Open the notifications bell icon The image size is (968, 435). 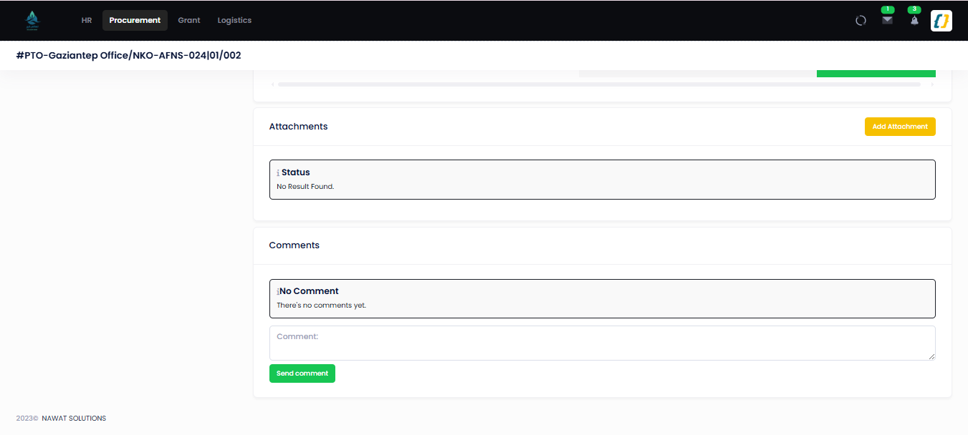click(914, 20)
